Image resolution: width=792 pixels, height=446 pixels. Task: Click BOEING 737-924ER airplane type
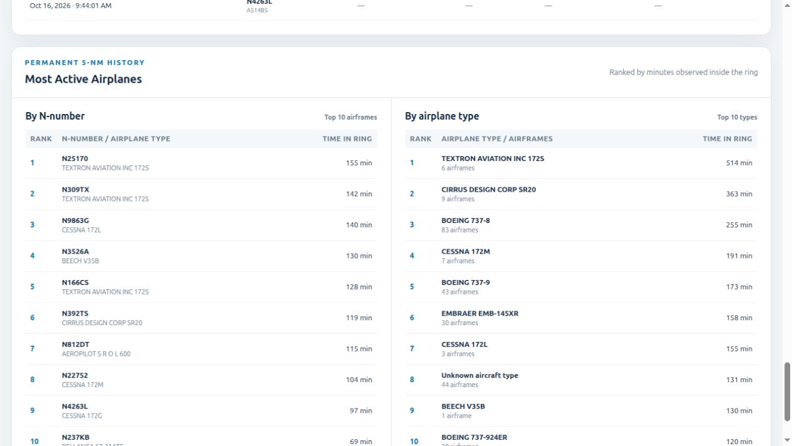pyautogui.click(x=474, y=437)
